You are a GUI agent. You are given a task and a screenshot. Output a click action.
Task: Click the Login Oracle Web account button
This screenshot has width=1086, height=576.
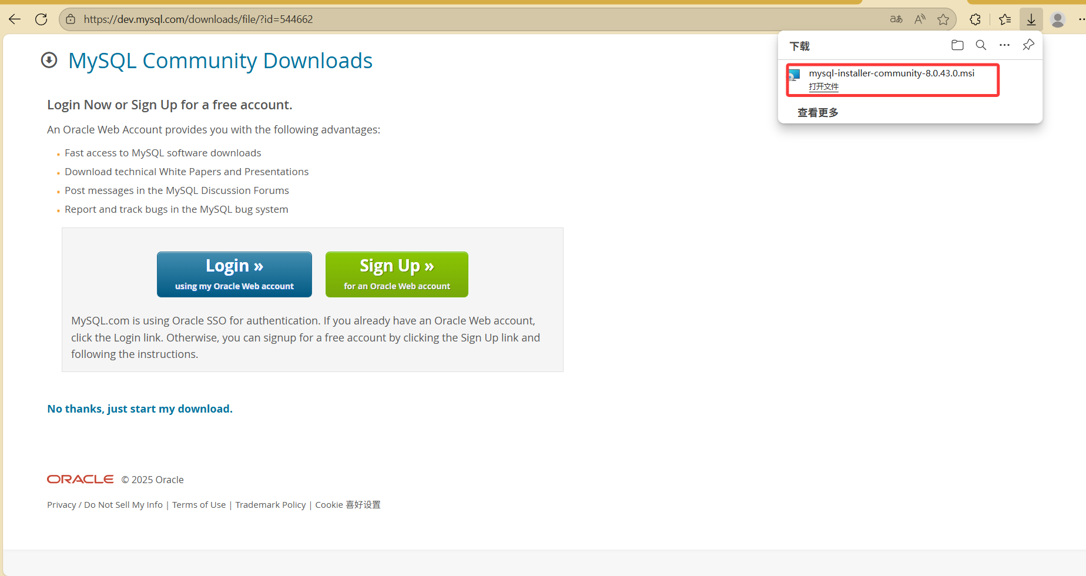(234, 274)
